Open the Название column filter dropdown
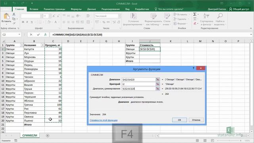The height and width of the screenshot is (143, 254). [x=42, y=45]
